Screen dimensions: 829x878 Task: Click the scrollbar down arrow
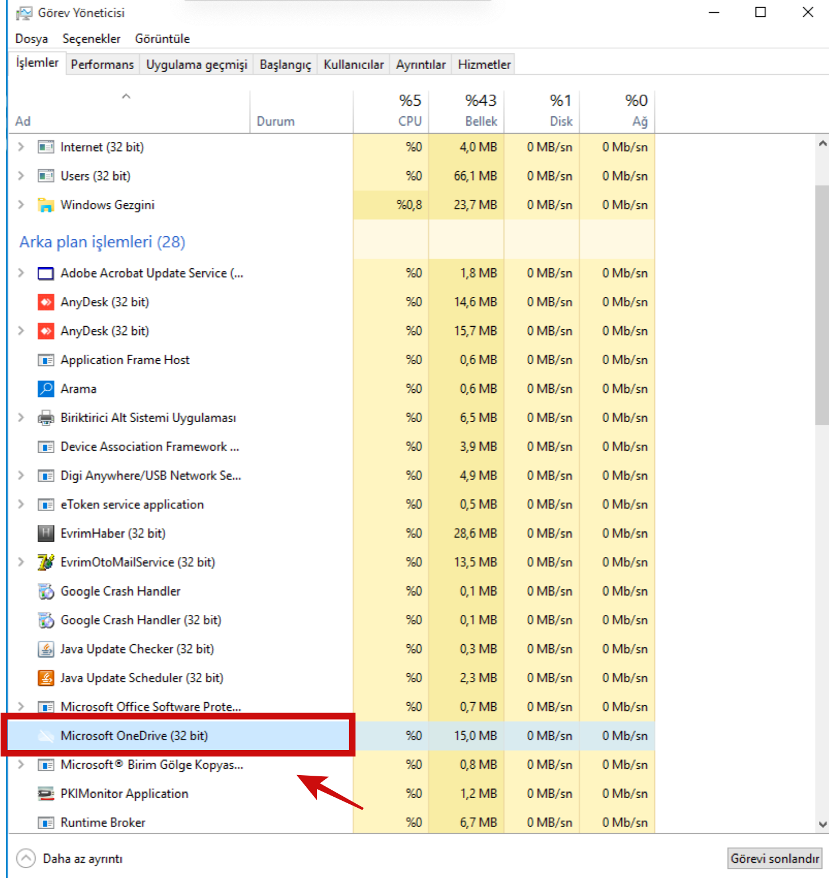(x=823, y=824)
